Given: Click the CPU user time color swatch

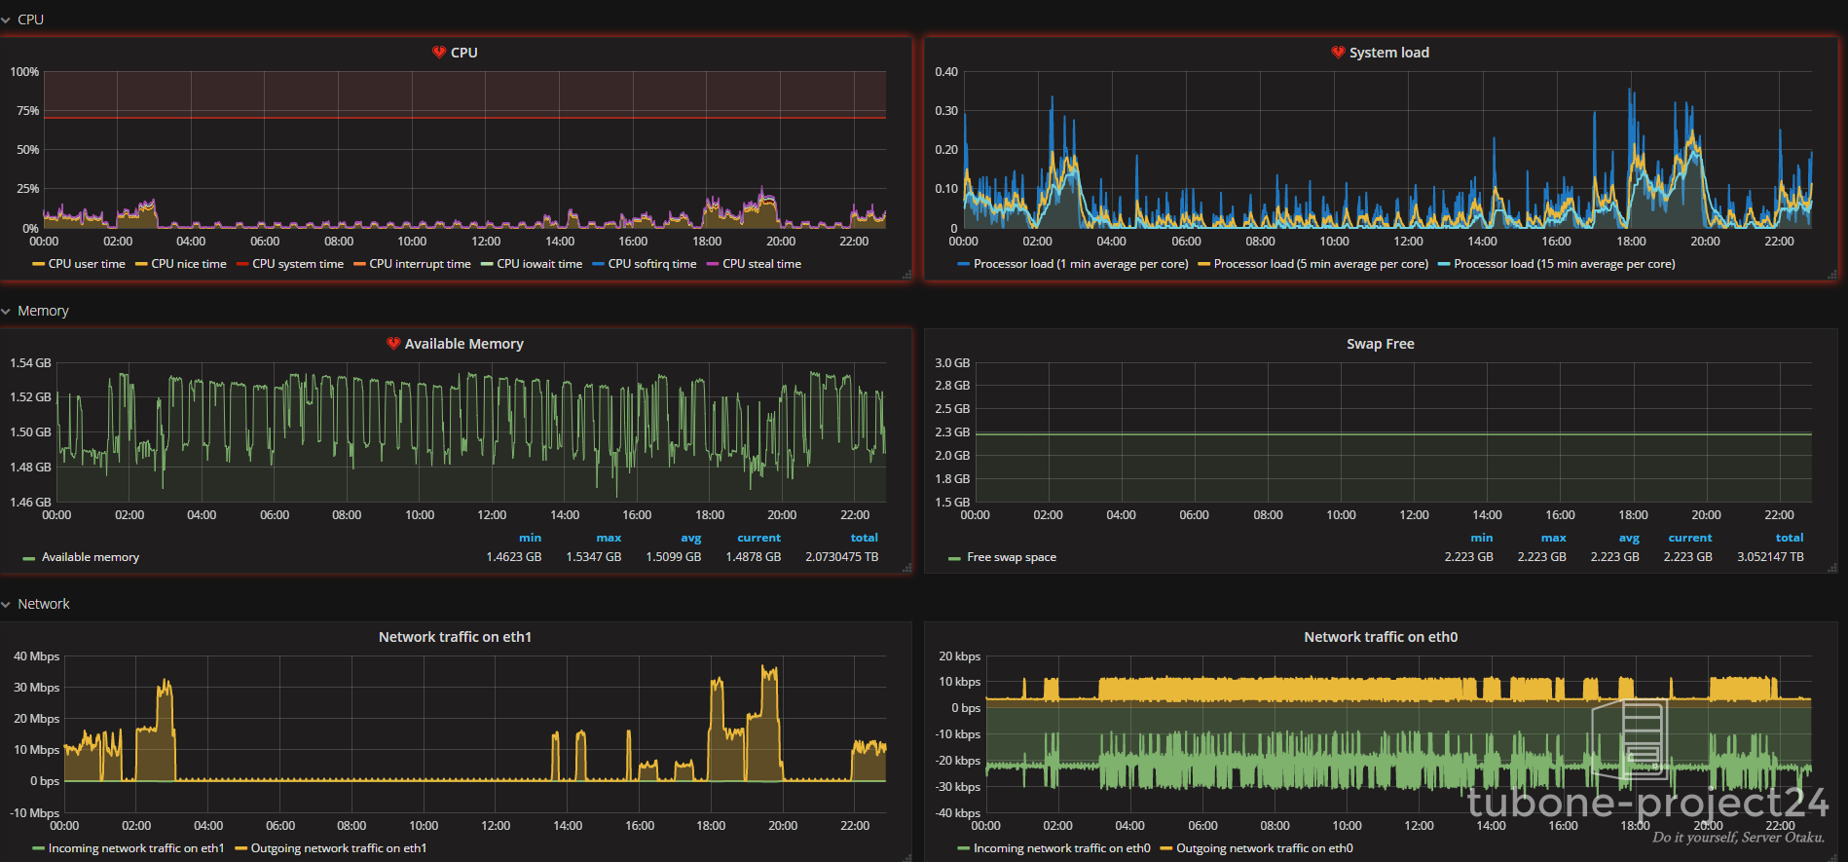Looking at the screenshot, I should 38,264.
